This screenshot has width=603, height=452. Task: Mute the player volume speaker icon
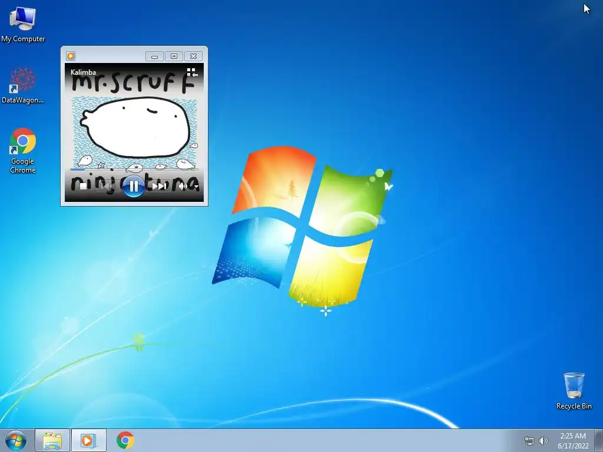[x=183, y=187]
